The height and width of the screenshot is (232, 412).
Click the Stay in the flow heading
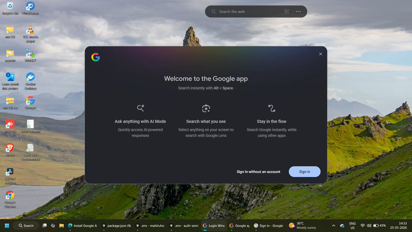tap(272, 121)
